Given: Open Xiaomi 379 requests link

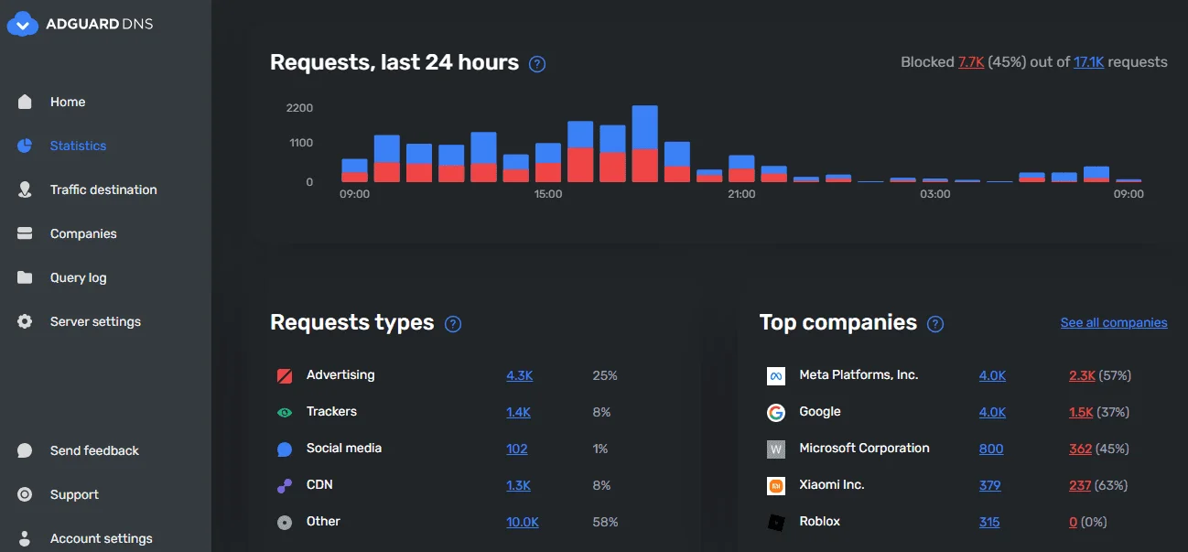Looking at the screenshot, I should click(989, 485).
